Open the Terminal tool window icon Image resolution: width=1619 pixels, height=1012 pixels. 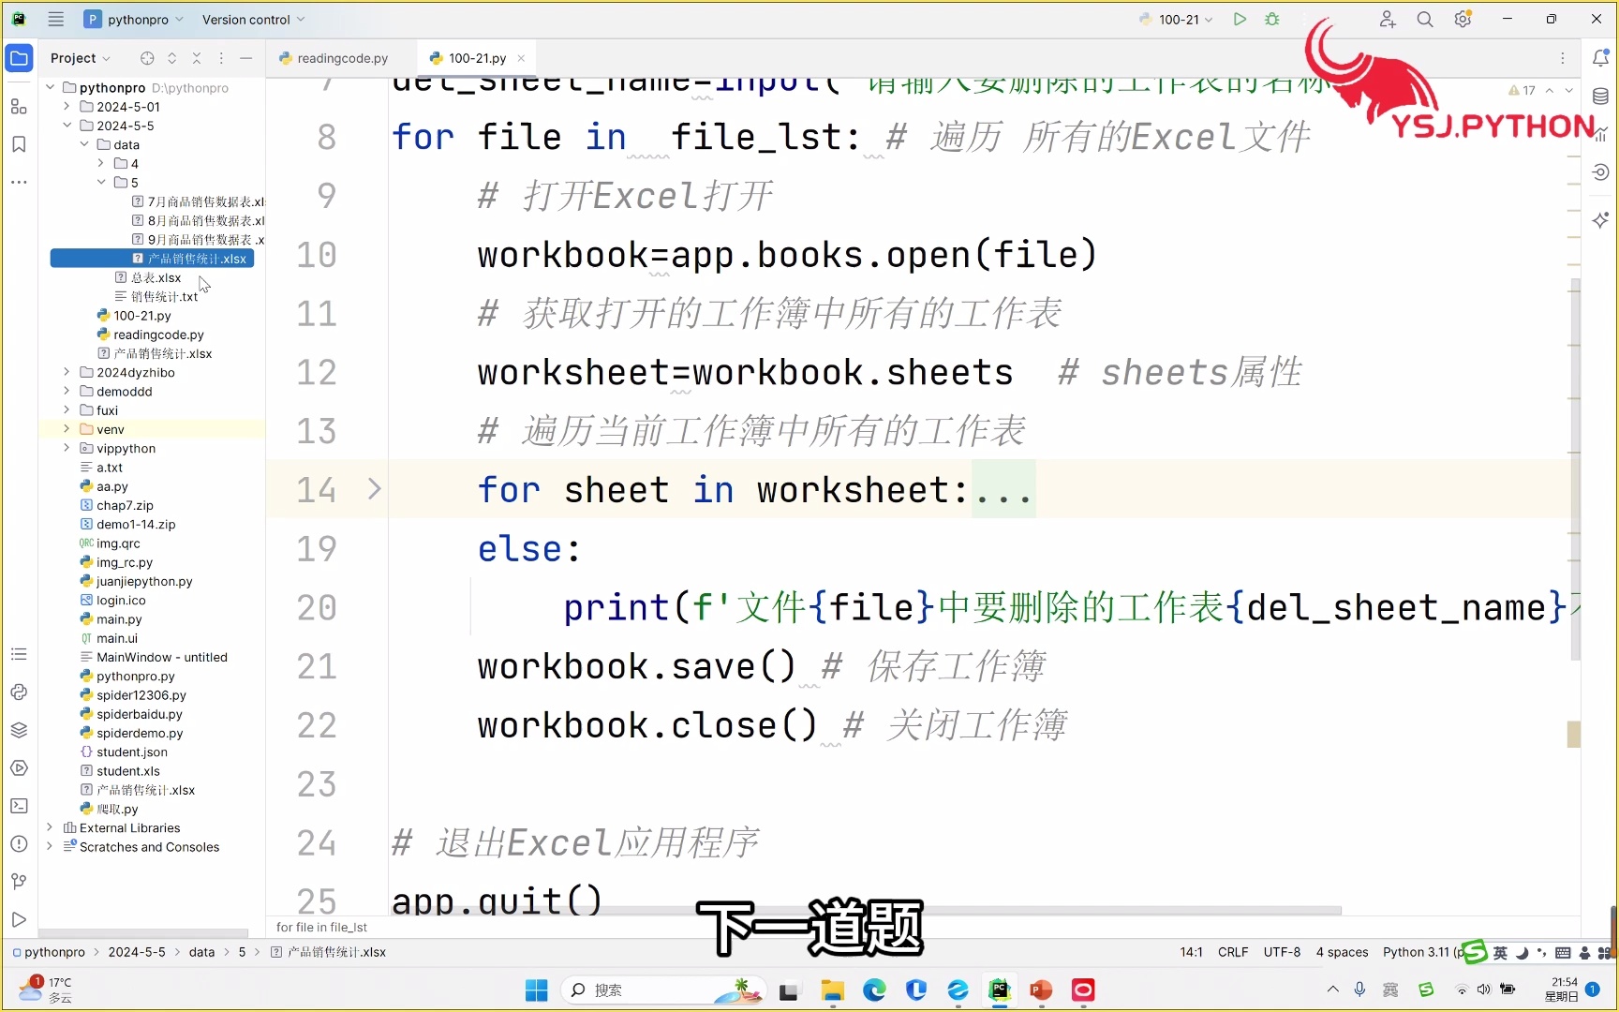pos(19,806)
